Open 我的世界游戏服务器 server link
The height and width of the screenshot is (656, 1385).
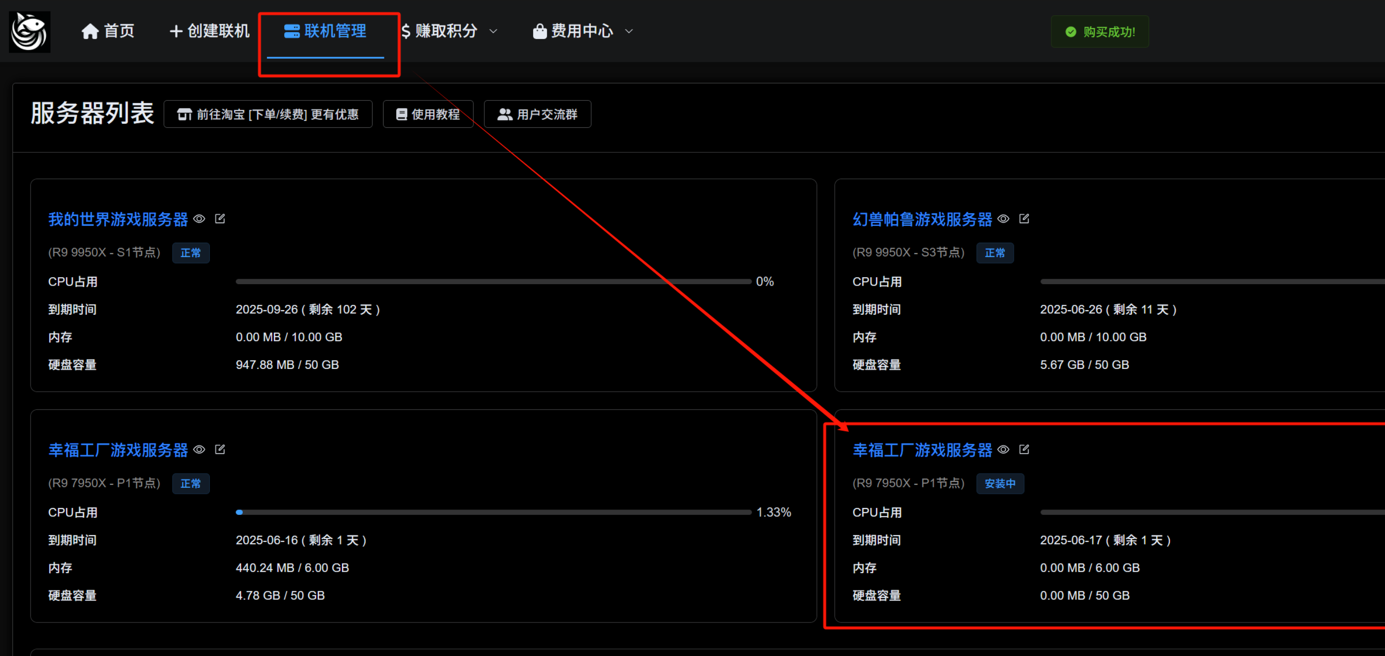(118, 219)
